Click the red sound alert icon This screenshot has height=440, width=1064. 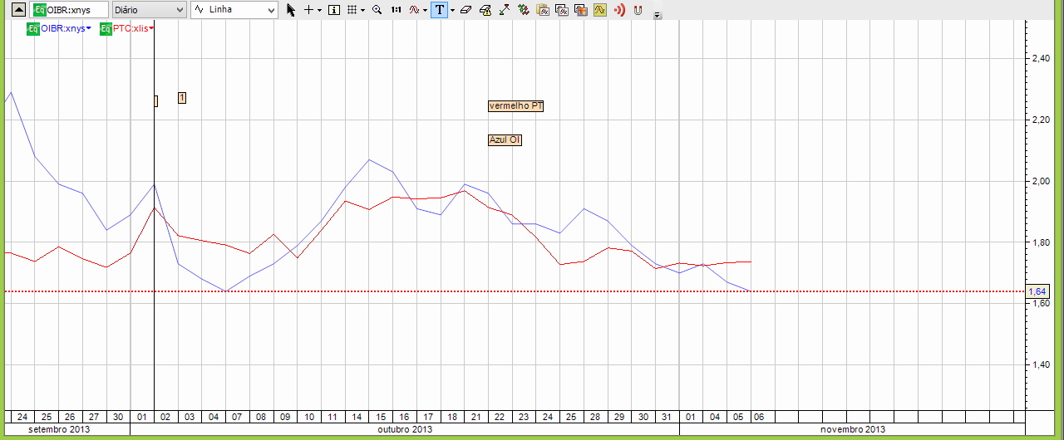[x=619, y=10]
